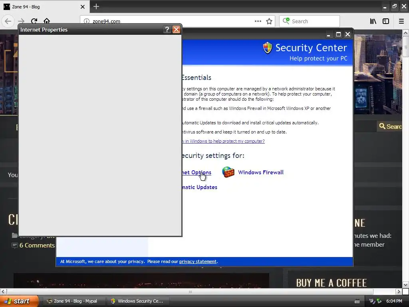Close the Zone 94 - Blog tab
The height and width of the screenshot is (307, 409).
tap(82, 7)
